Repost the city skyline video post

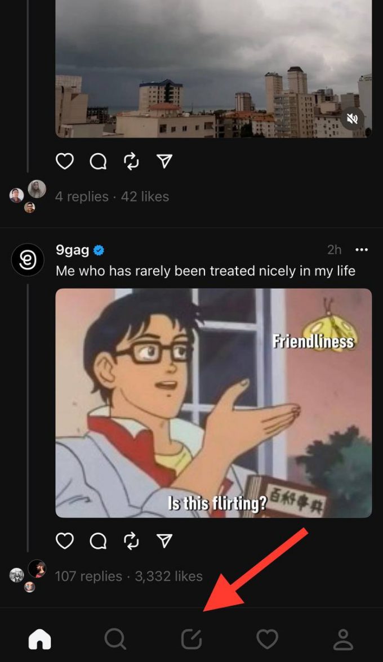(x=131, y=162)
